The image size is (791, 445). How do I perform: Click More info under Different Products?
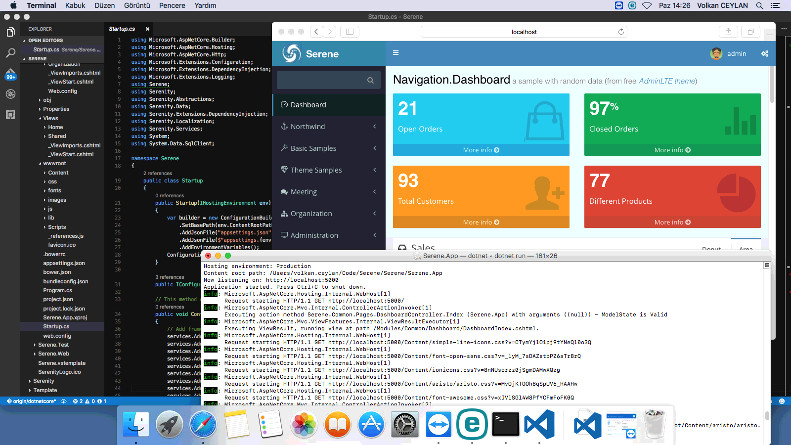pos(672,222)
